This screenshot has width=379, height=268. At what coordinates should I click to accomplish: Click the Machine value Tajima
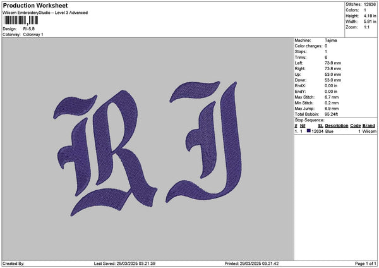pos(330,40)
